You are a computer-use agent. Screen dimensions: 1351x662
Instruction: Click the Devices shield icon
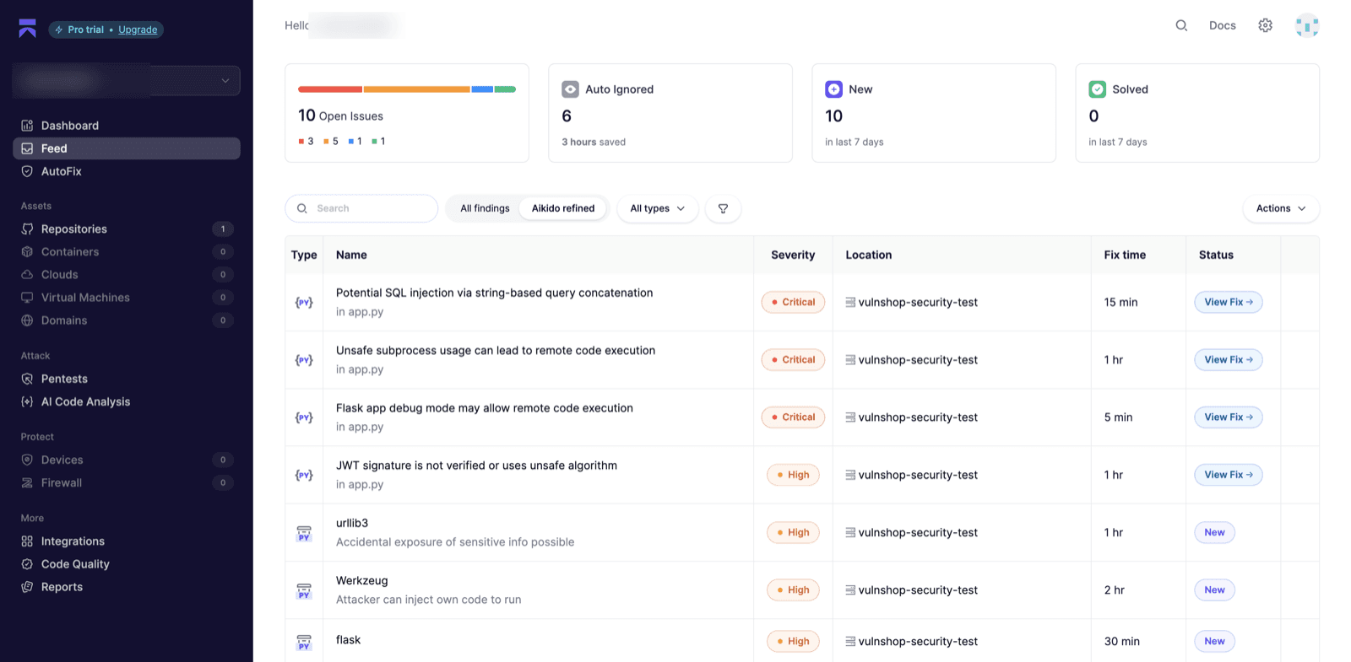(27, 460)
